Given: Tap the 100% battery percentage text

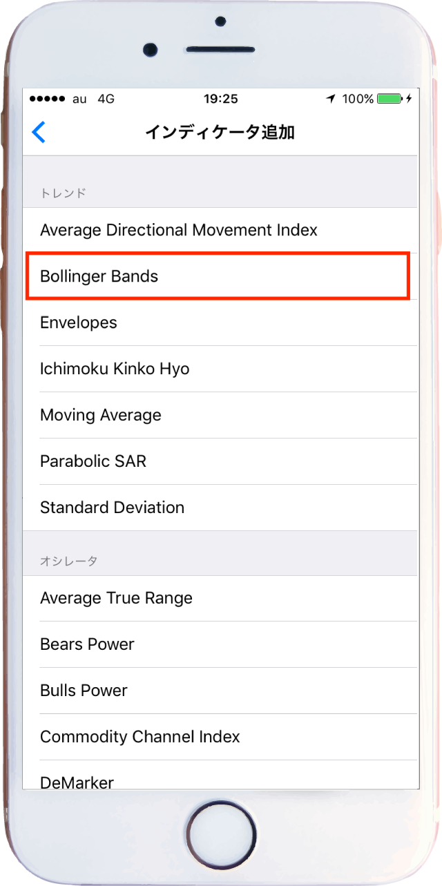Looking at the screenshot, I should point(358,99).
